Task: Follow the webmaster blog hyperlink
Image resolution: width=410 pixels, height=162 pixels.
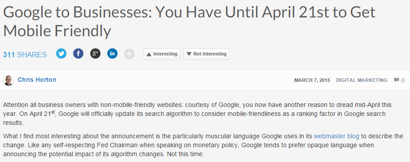Action: click(336, 136)
